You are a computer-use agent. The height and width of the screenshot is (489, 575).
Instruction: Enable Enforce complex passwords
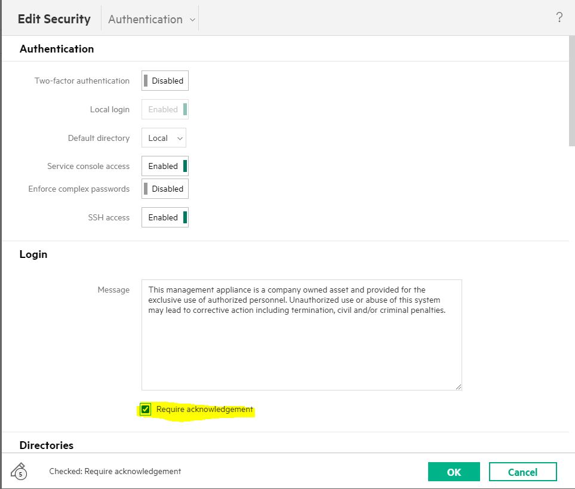(x=165, y=188)
